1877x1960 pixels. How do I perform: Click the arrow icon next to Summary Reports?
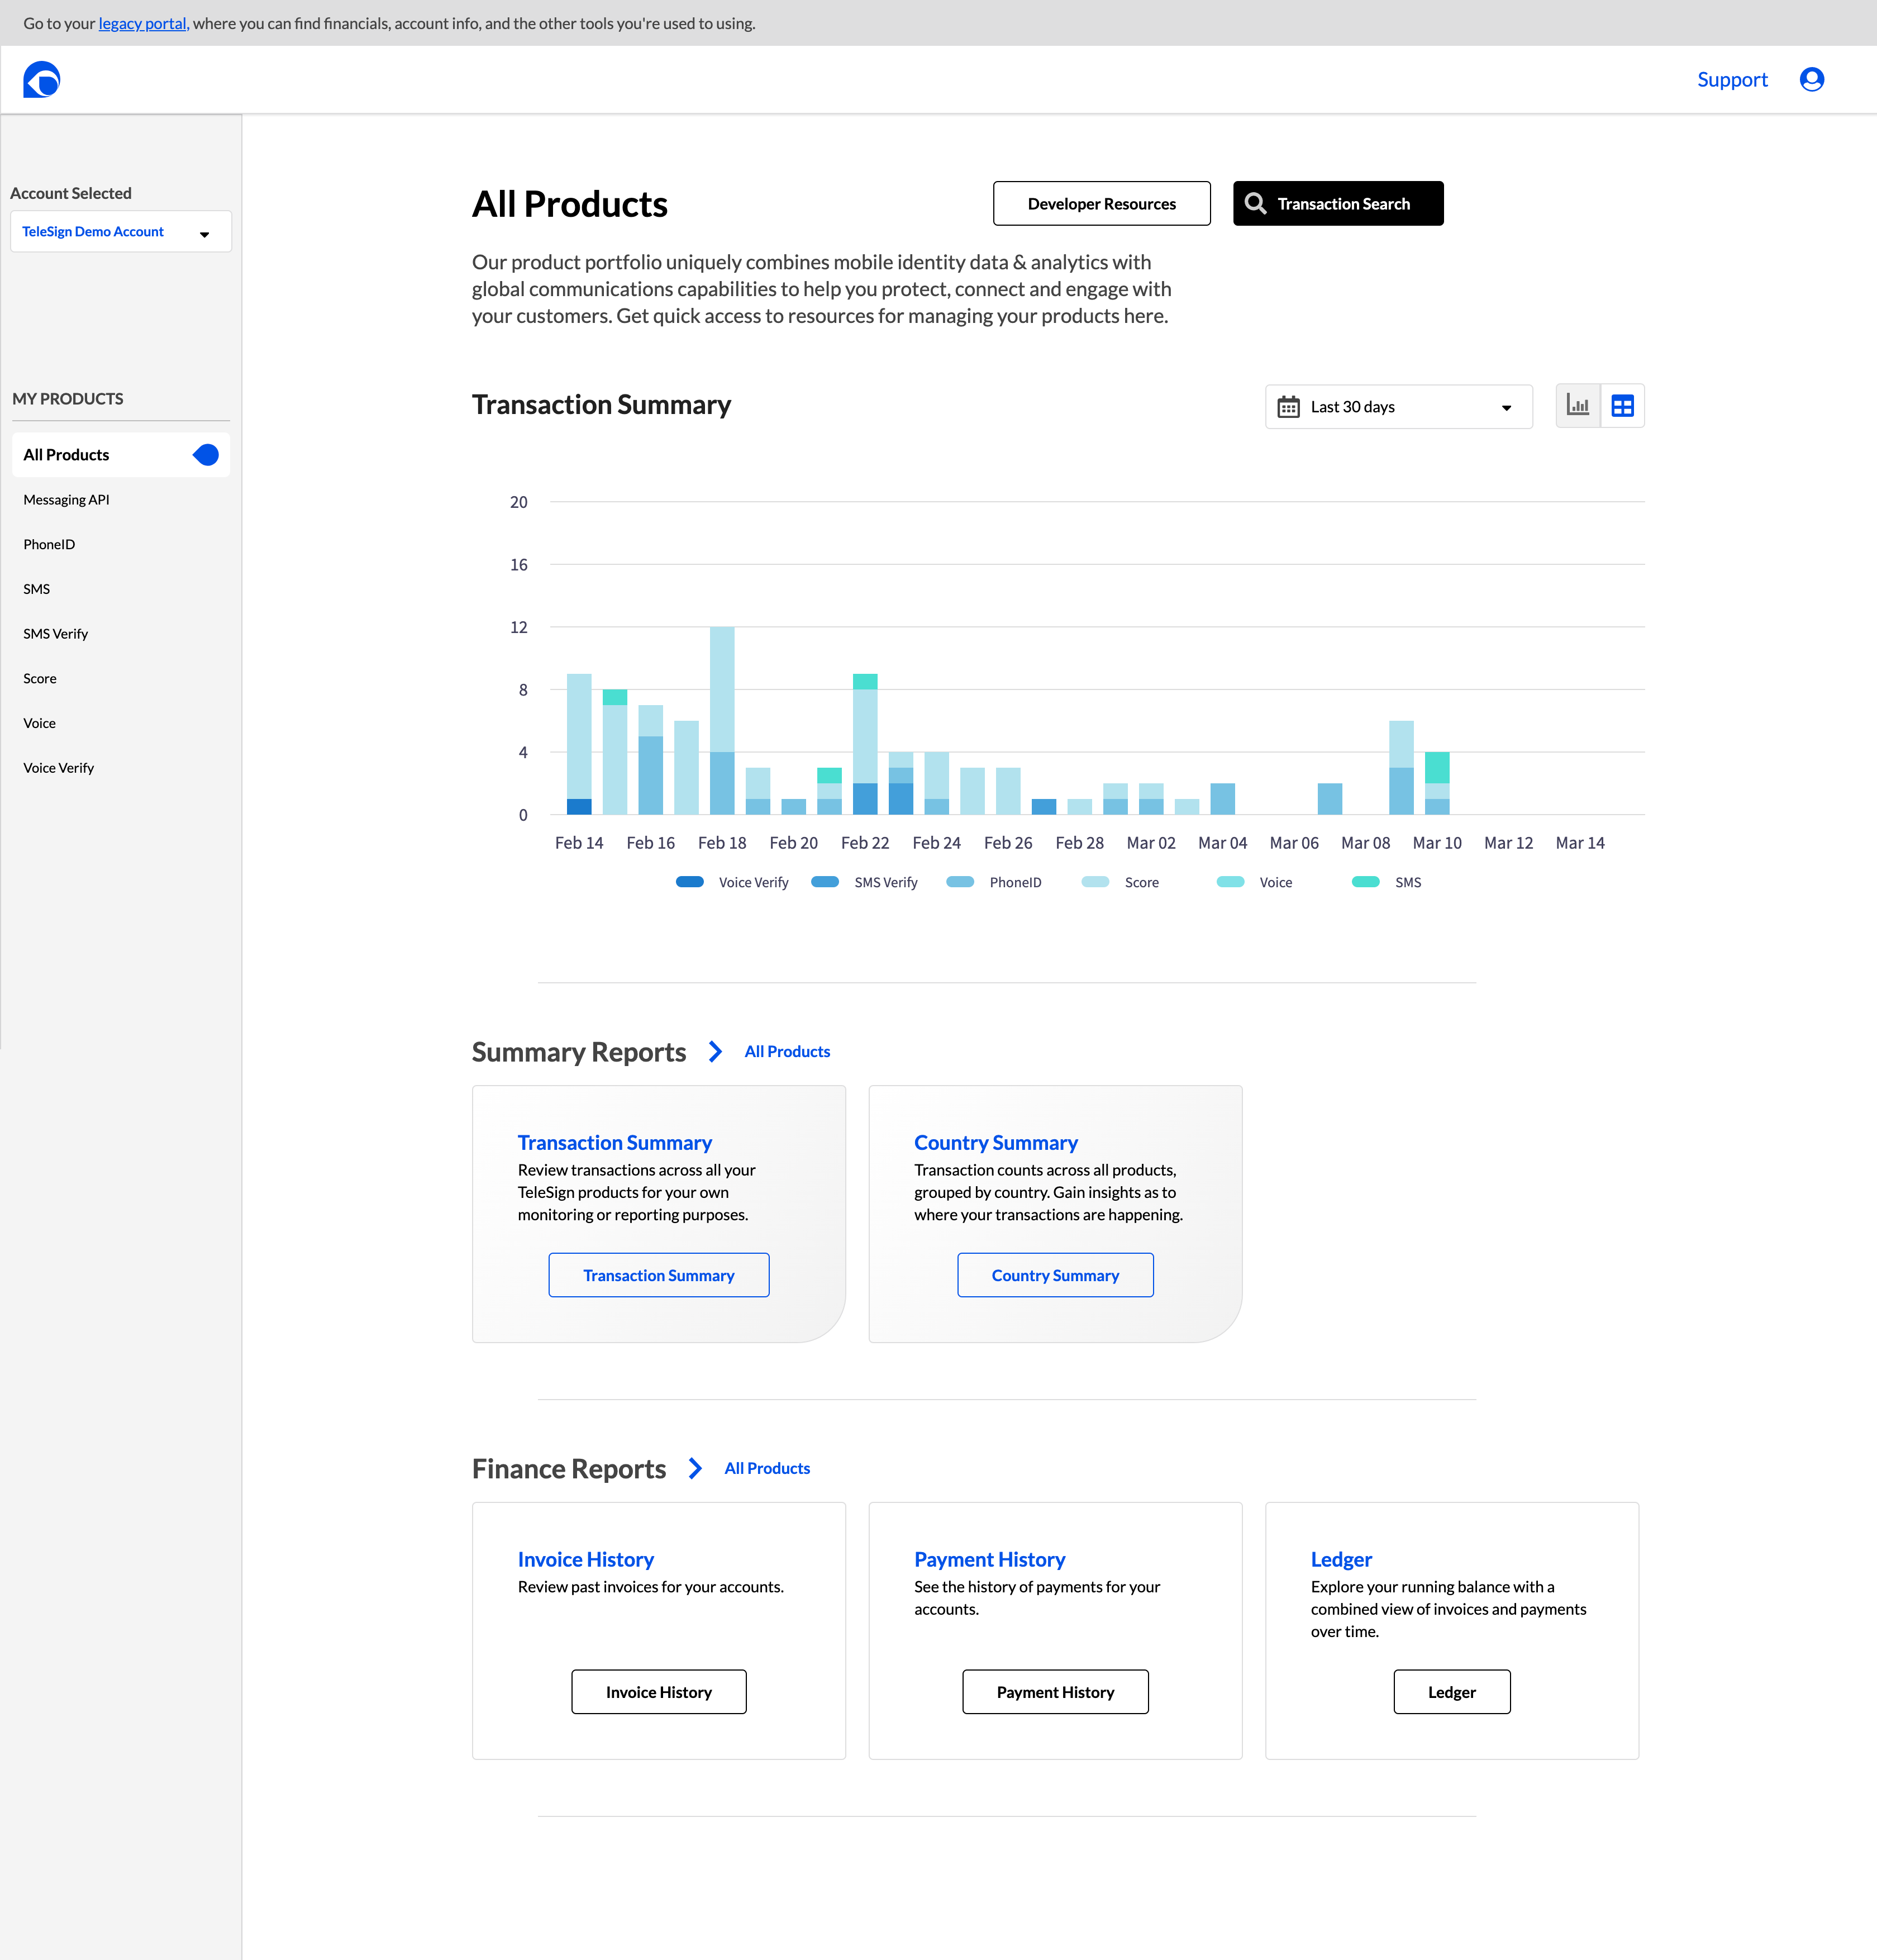coord(715,1051)
